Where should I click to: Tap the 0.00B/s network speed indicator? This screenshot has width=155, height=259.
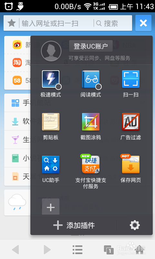[68, 6]
